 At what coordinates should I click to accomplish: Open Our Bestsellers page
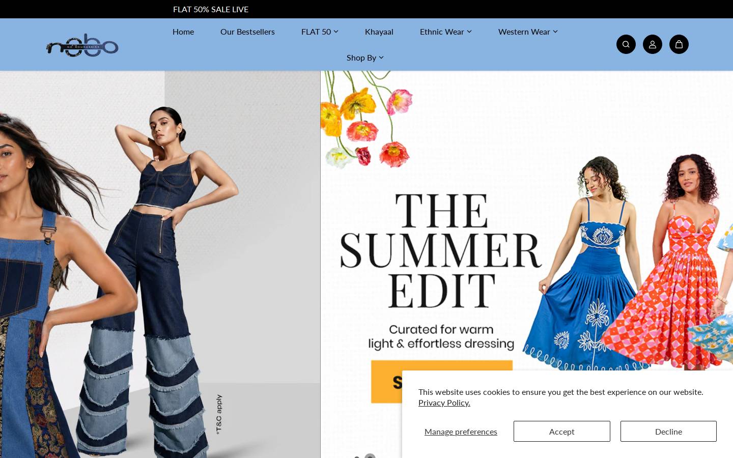[x=247, y=32]
